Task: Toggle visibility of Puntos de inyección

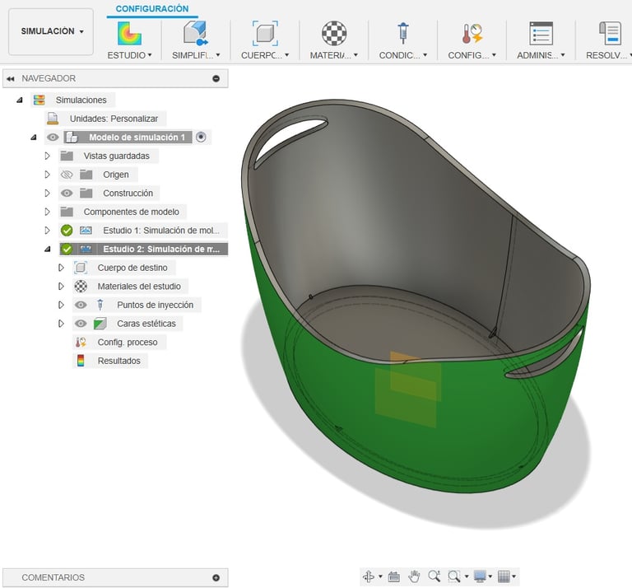Action: point(81,305)
